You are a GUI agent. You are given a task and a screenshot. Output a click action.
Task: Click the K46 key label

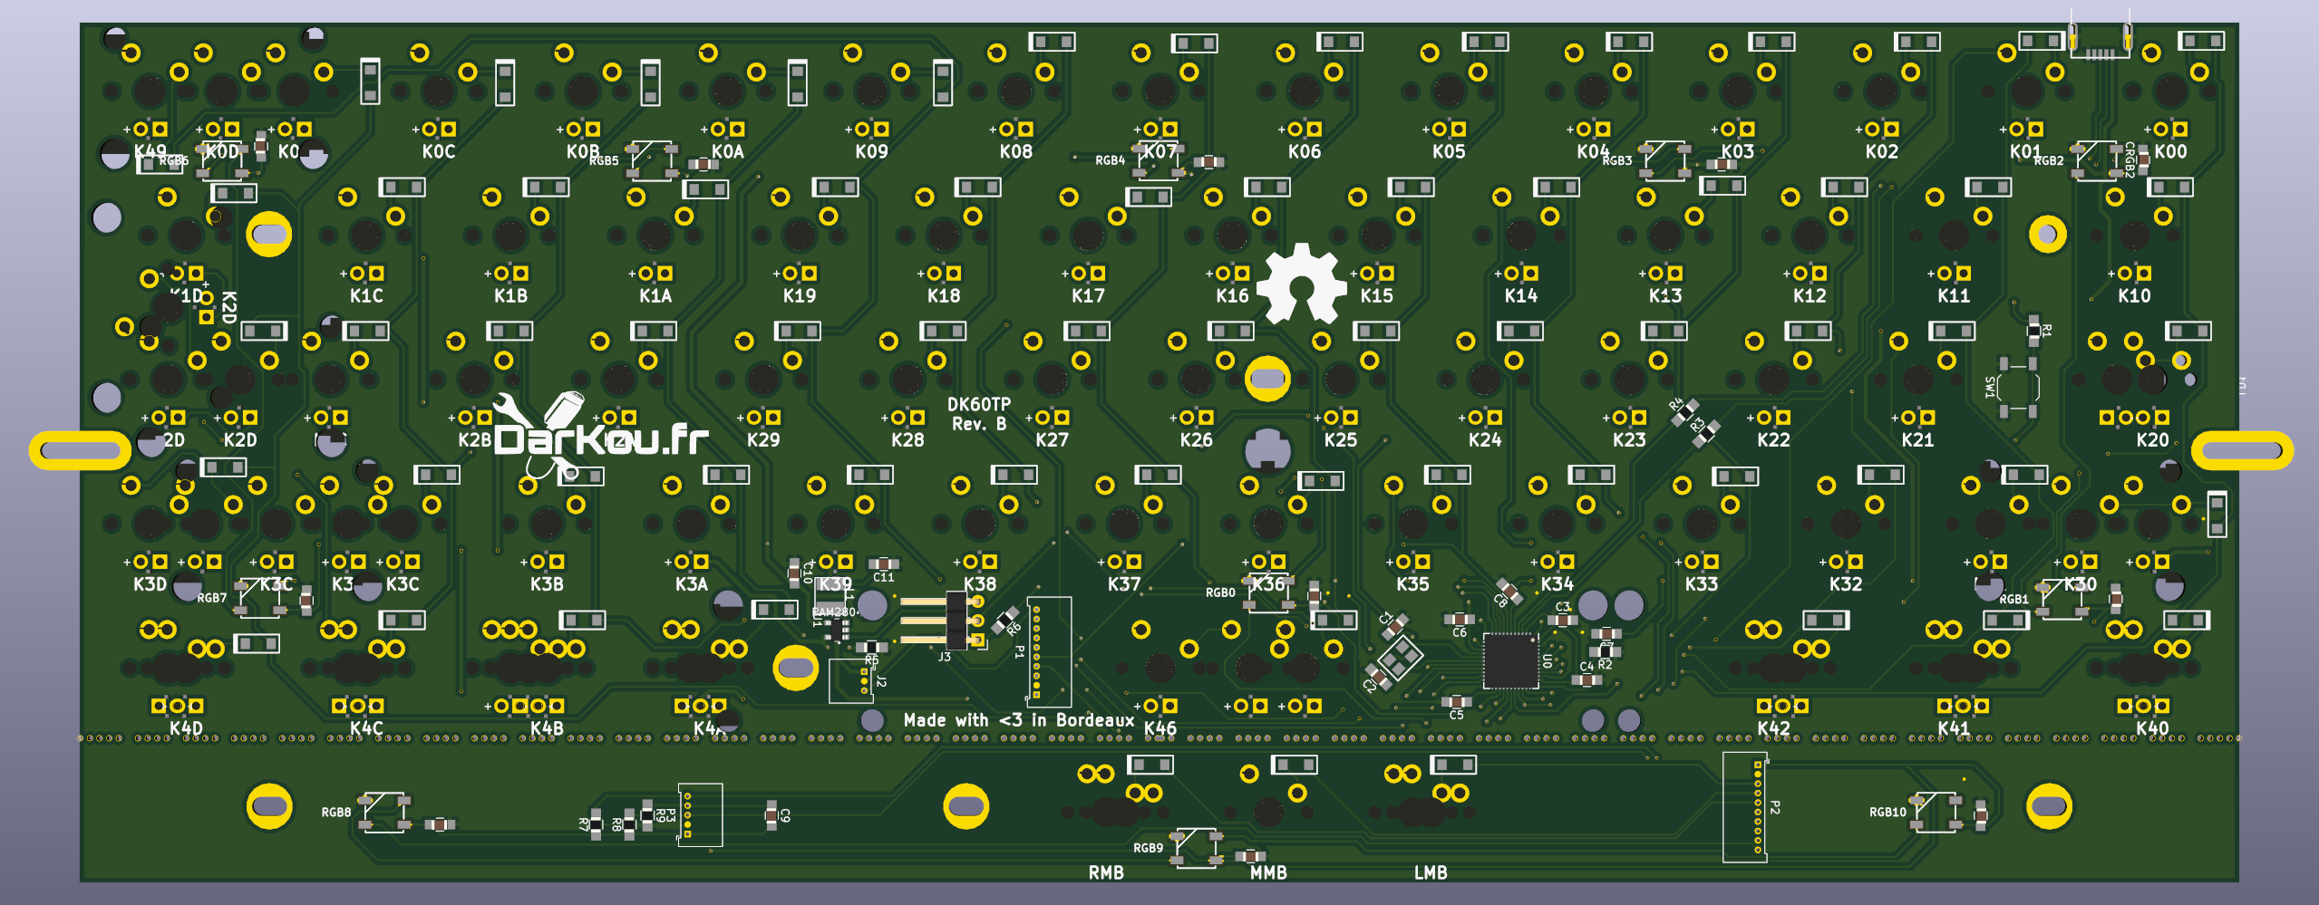point(1160,728)
